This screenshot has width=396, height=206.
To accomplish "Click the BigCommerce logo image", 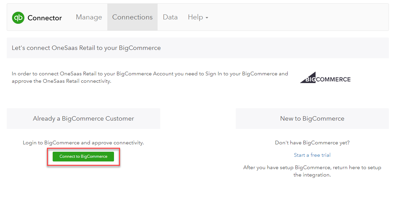I will point(325,77).
